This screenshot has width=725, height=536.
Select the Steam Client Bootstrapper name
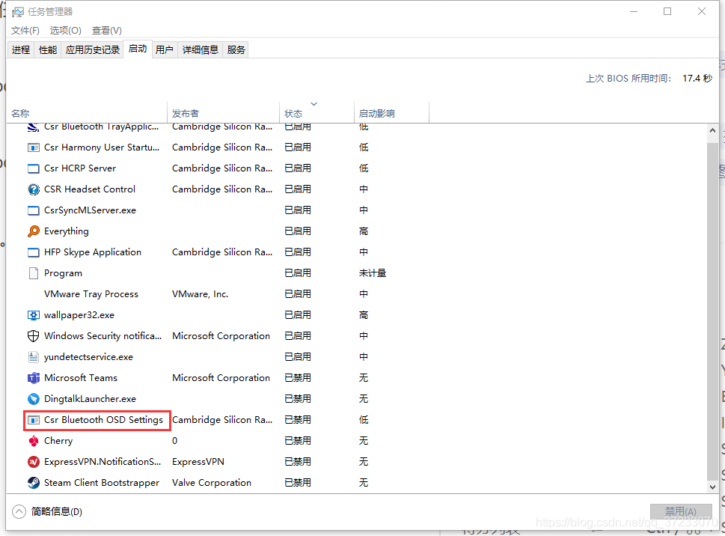pyautogui.click(x=101, y=483)
